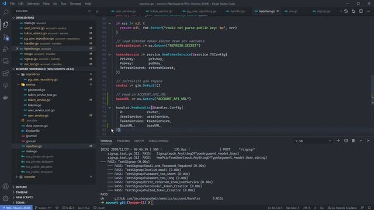Open the Run and Debug view
This screenshot has height=210, width=374.
(6, 49)
